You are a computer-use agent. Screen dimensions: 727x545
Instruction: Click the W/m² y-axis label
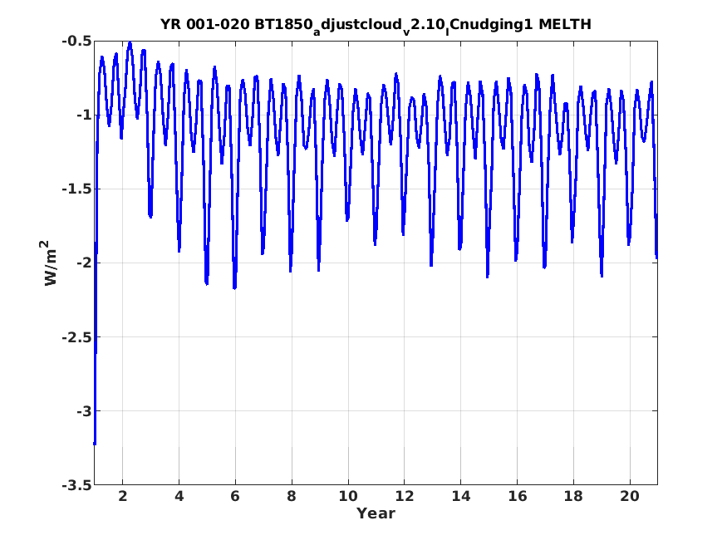[50, 263]
